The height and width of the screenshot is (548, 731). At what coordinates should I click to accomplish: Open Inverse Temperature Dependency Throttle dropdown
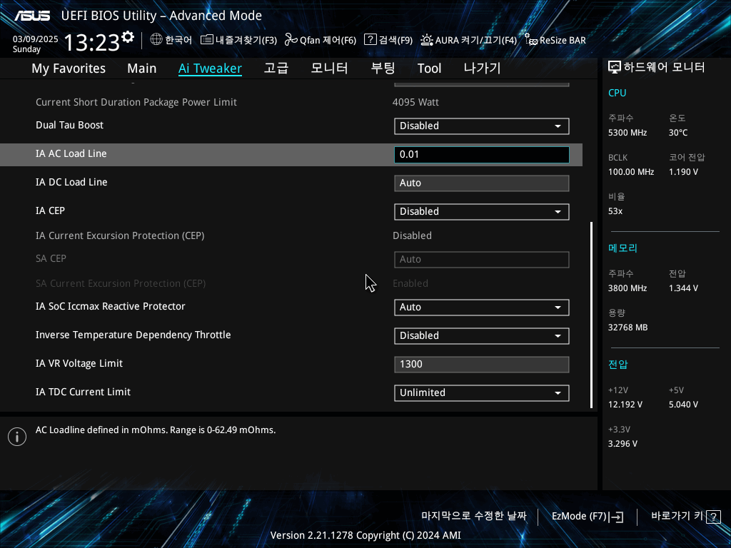coord(482,335)
